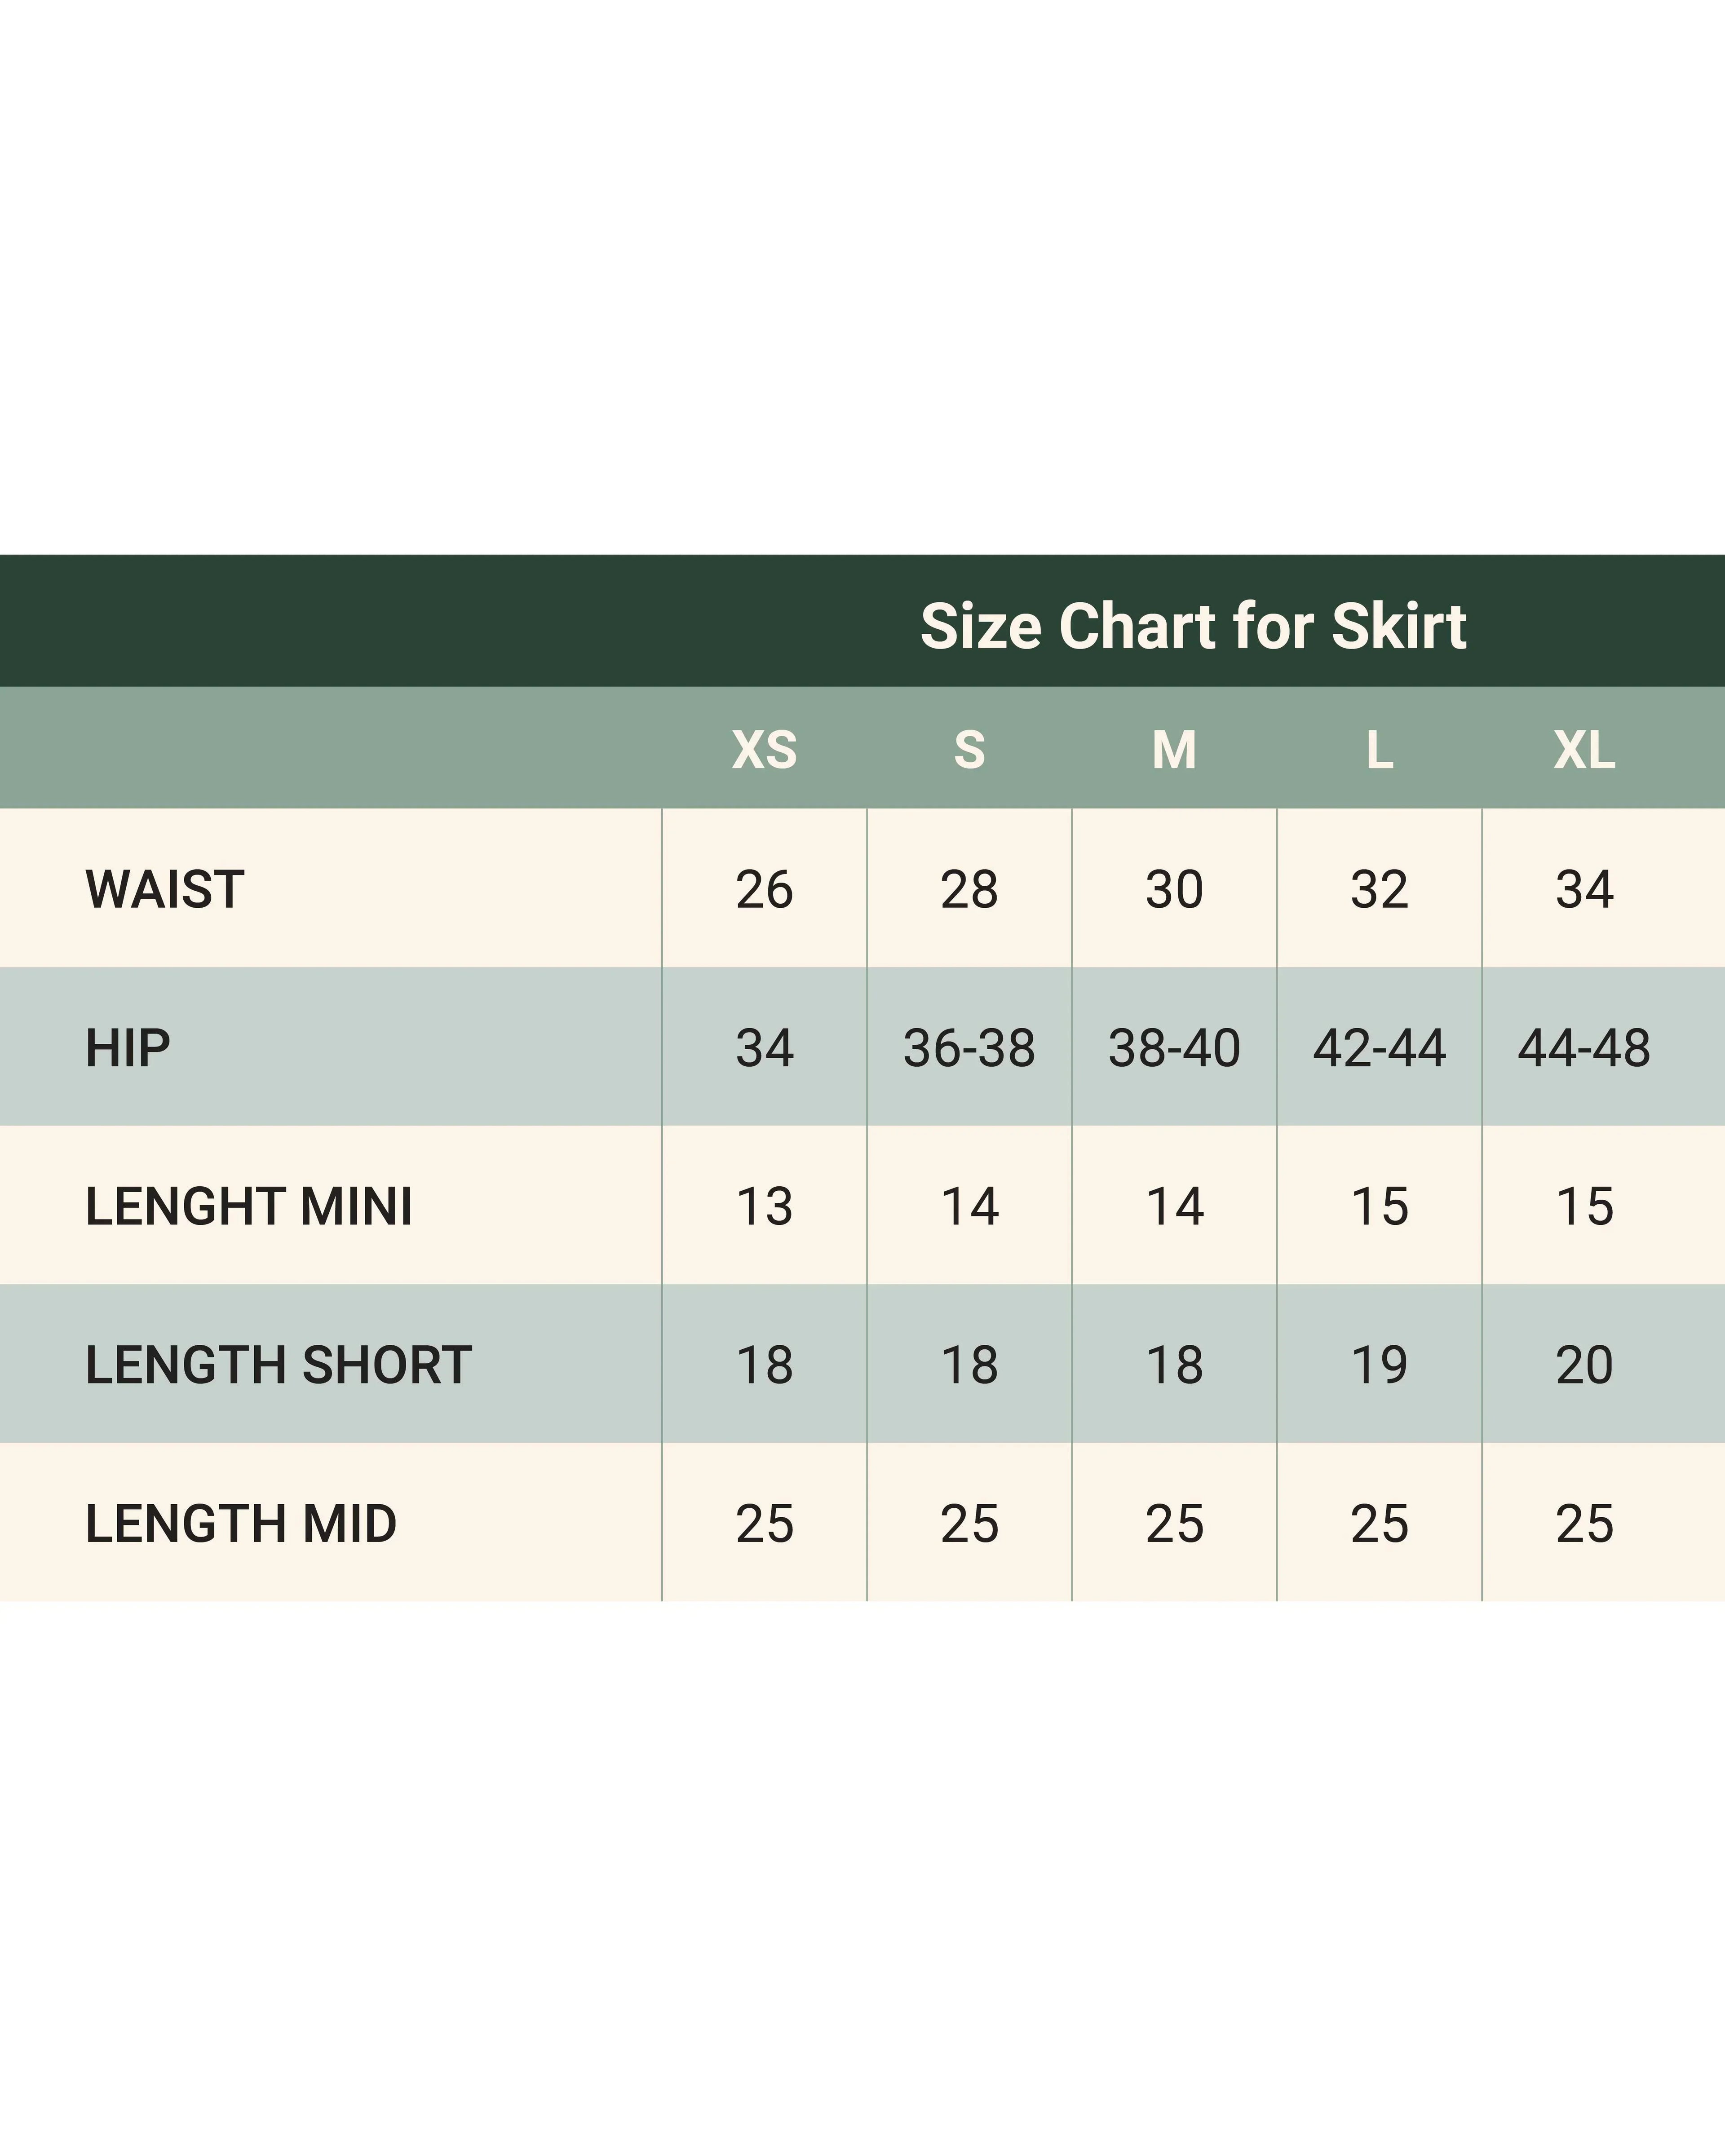This screenshot has height=2156, width=1725.
Task: Click the S size column header
Action: (969, 750)
